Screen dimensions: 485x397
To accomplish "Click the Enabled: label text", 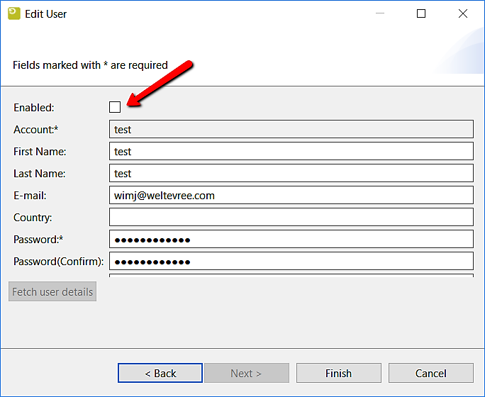I will (x=33, y=108).
